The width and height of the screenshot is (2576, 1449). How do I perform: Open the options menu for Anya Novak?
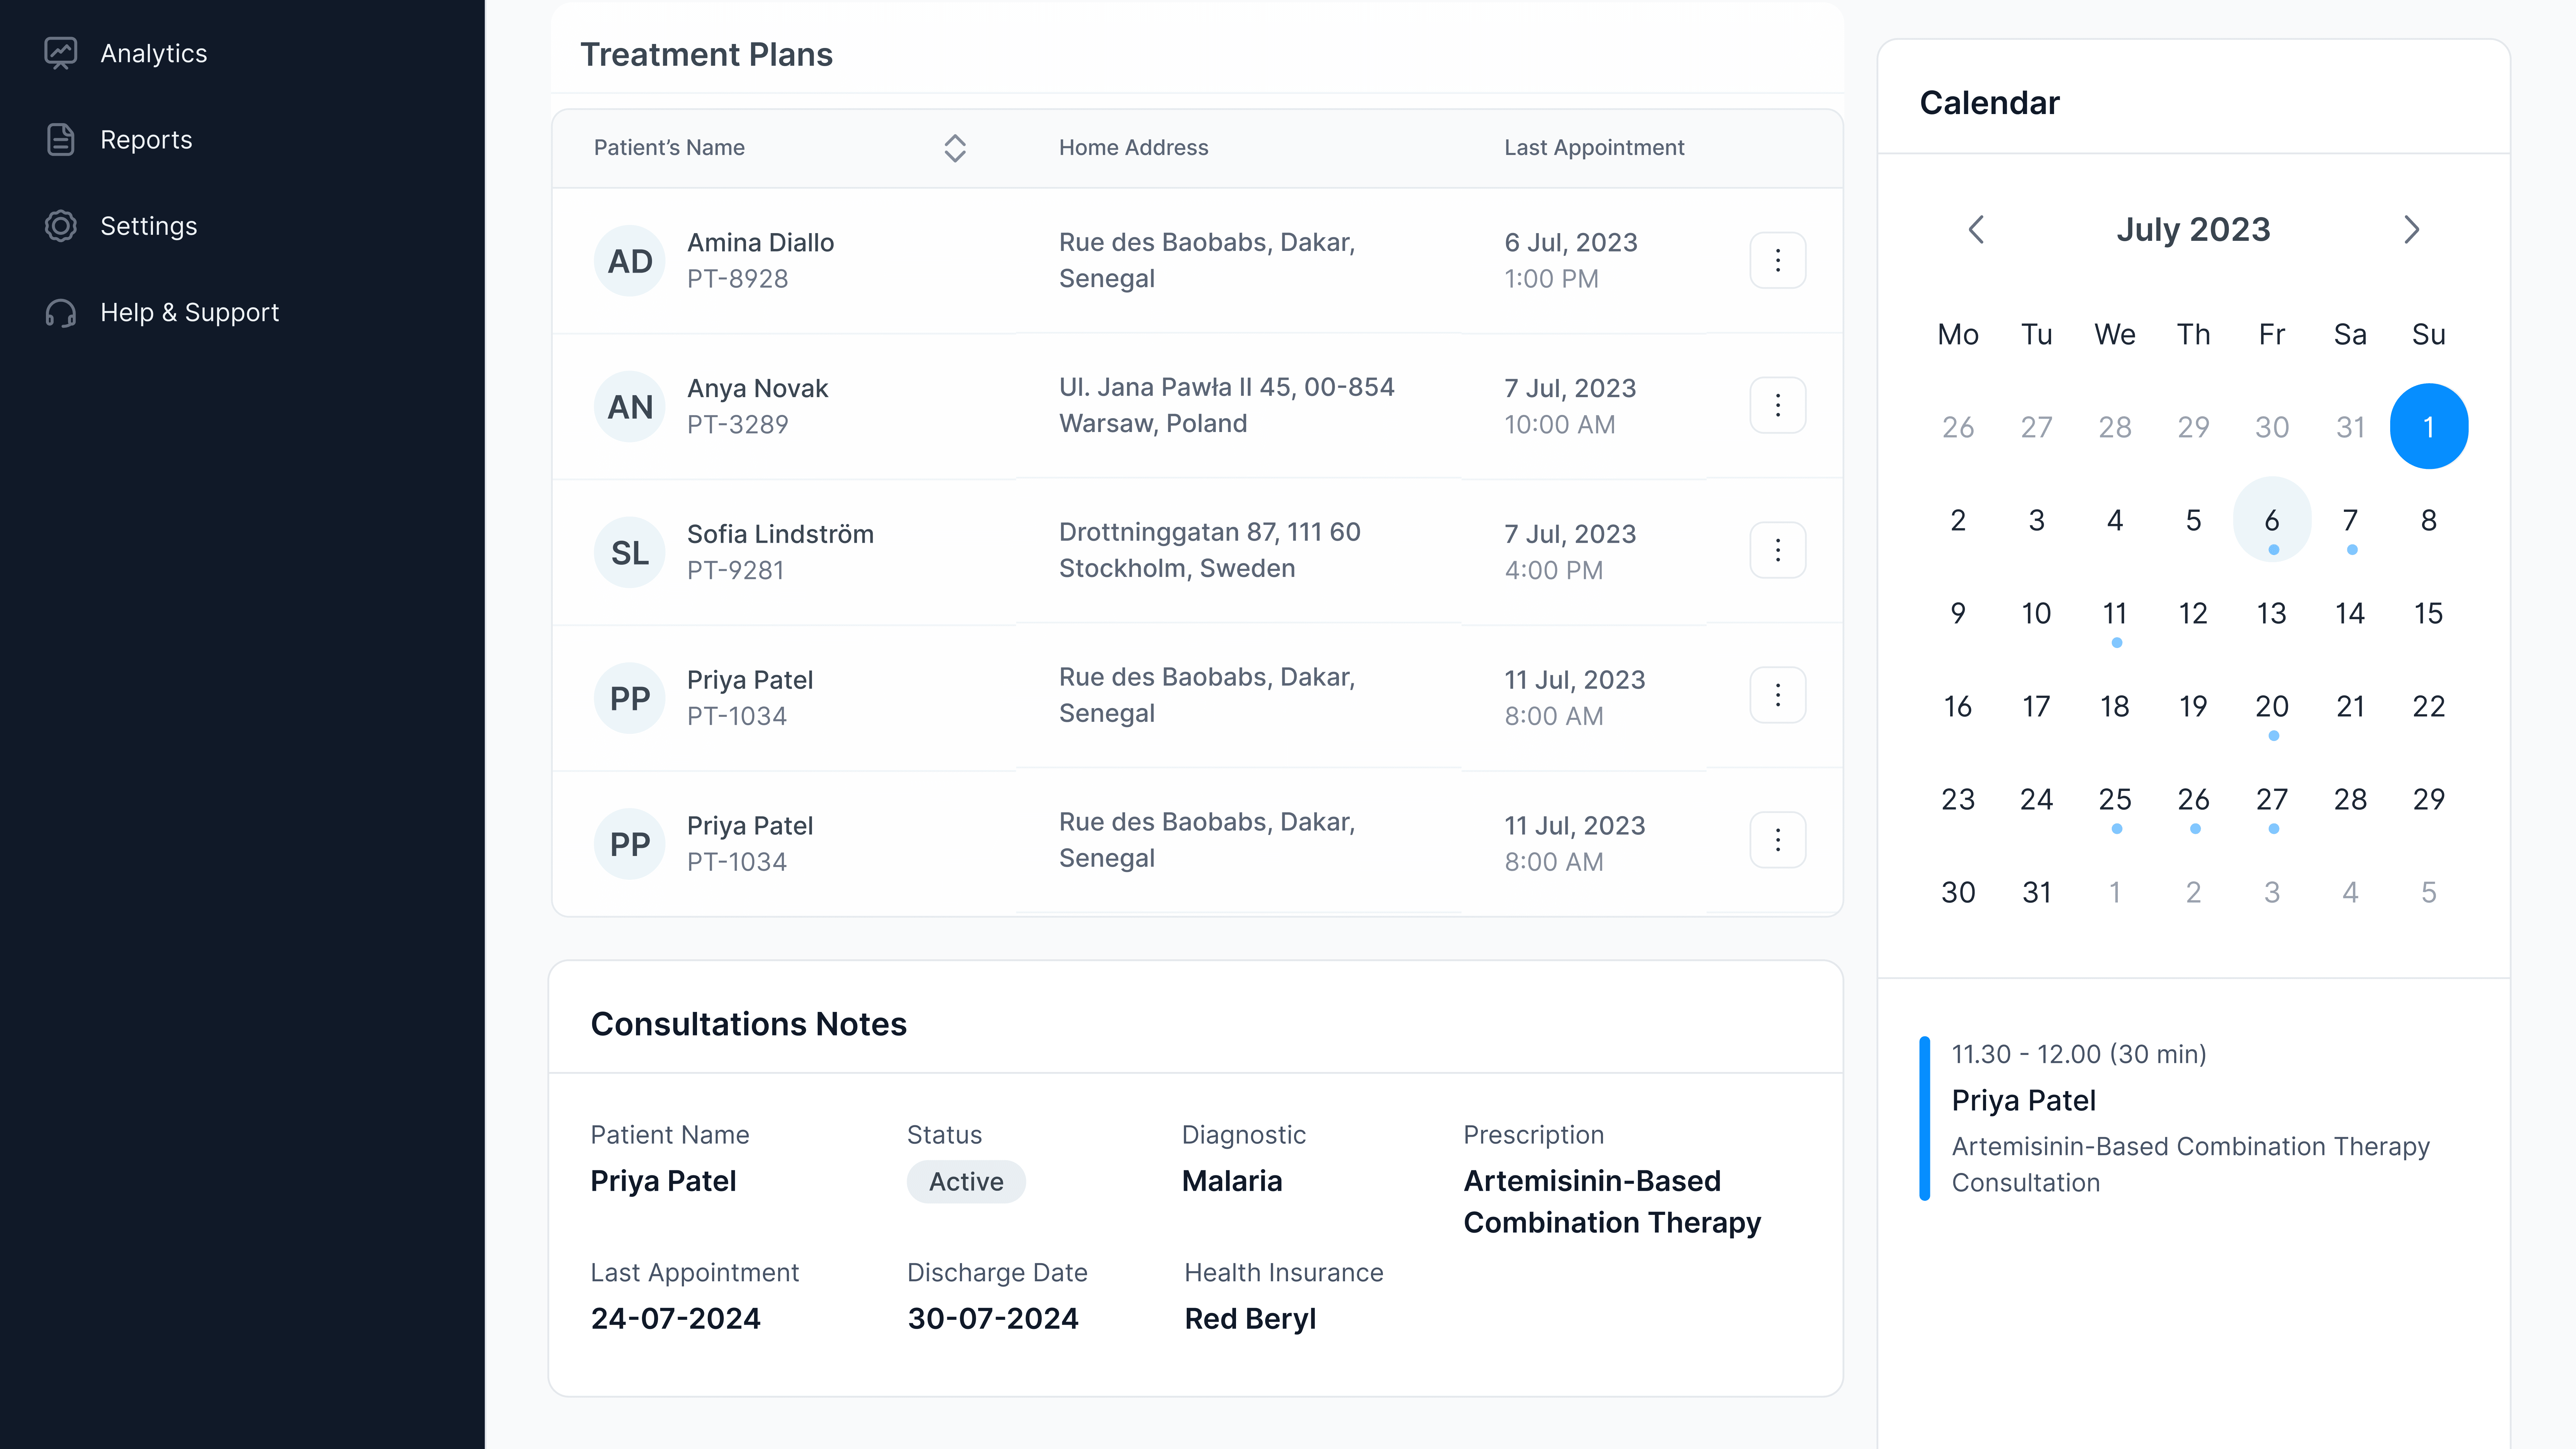point(1778,405)
